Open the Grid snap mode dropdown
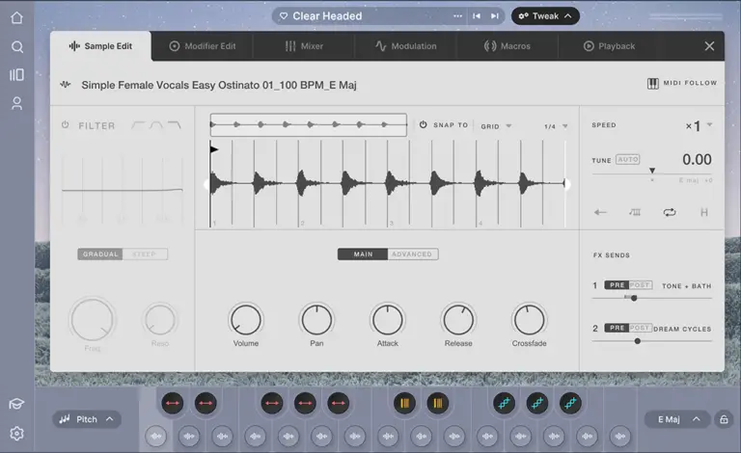 click(x=496, y=125)
